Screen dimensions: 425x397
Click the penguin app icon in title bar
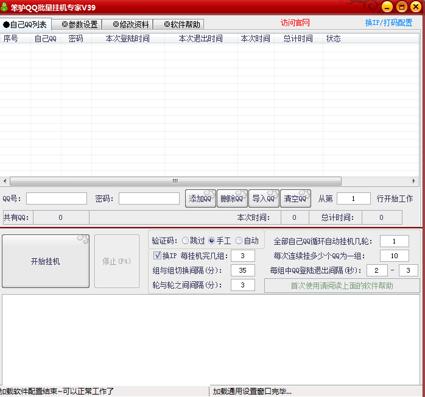tap(4, 7)
